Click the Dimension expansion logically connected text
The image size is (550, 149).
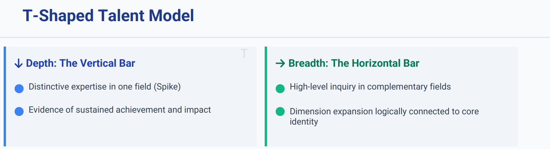384,111
